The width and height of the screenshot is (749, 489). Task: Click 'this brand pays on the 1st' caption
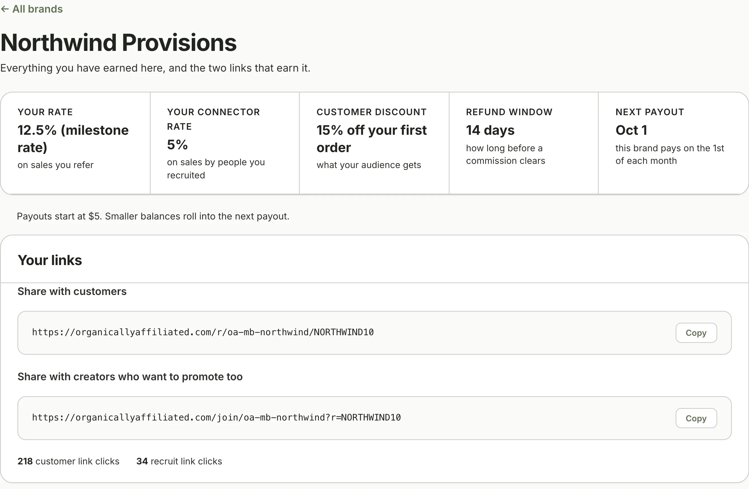[x=670, y=154]
